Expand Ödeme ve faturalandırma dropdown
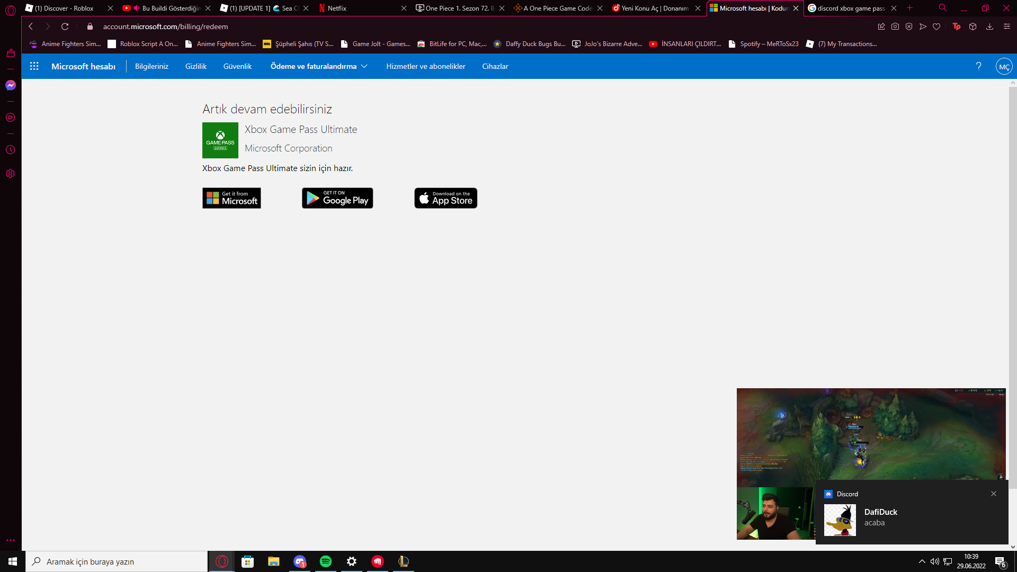 coord(319,66)
